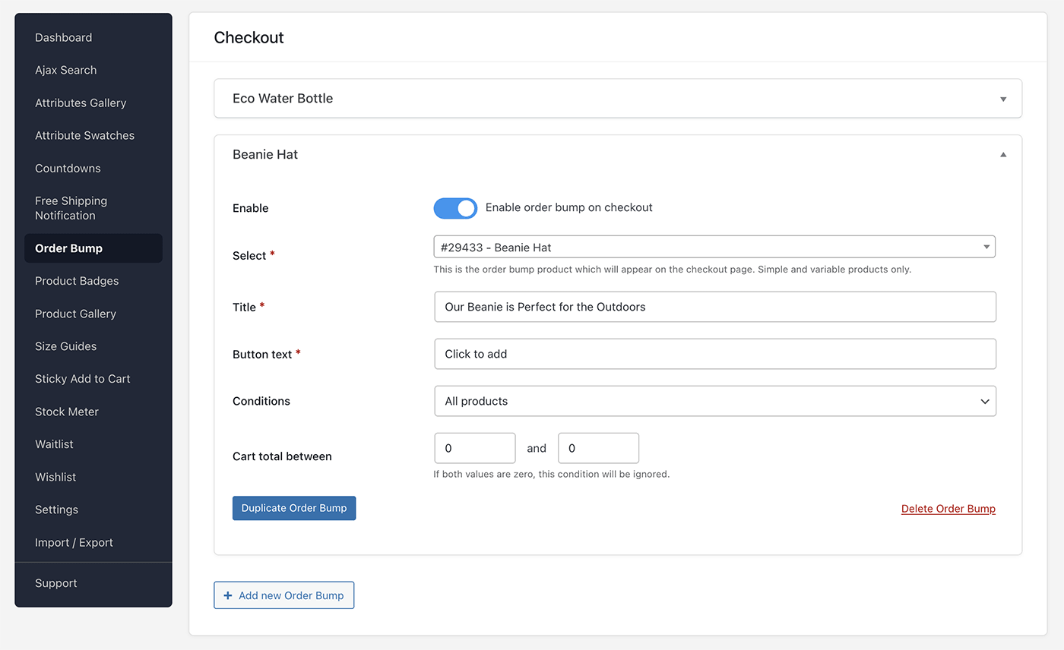This screenshot has width=1064, height=650.
Task: Collapse the Beanie Hat panel arrow
Action: (1002, 155)
